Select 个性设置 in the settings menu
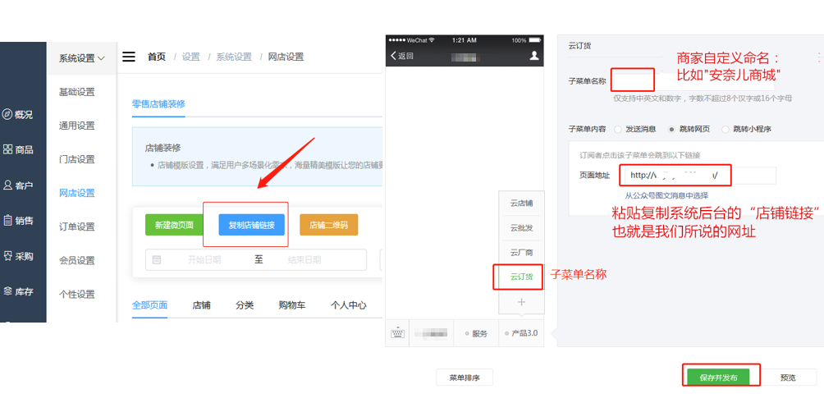824x412 pixels. tap(76, 294)
